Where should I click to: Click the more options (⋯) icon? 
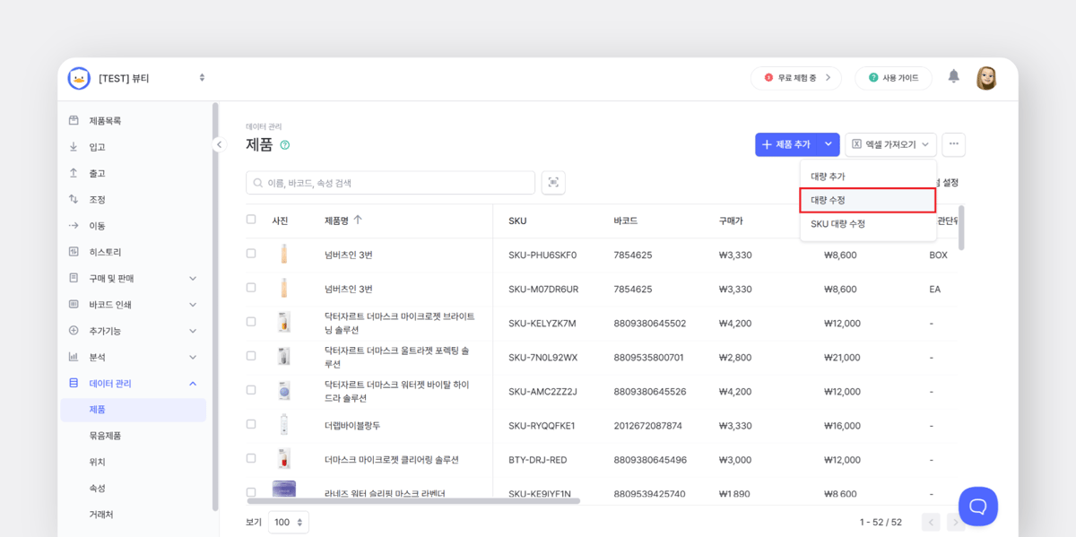coord(953,144)
